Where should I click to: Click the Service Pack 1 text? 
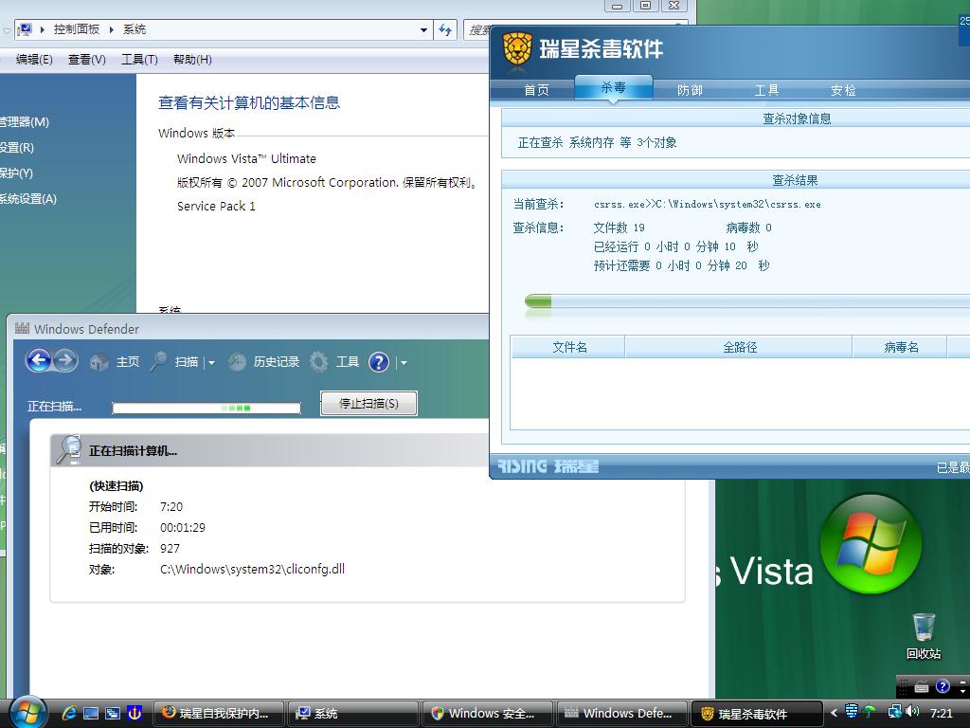point(216,206)
